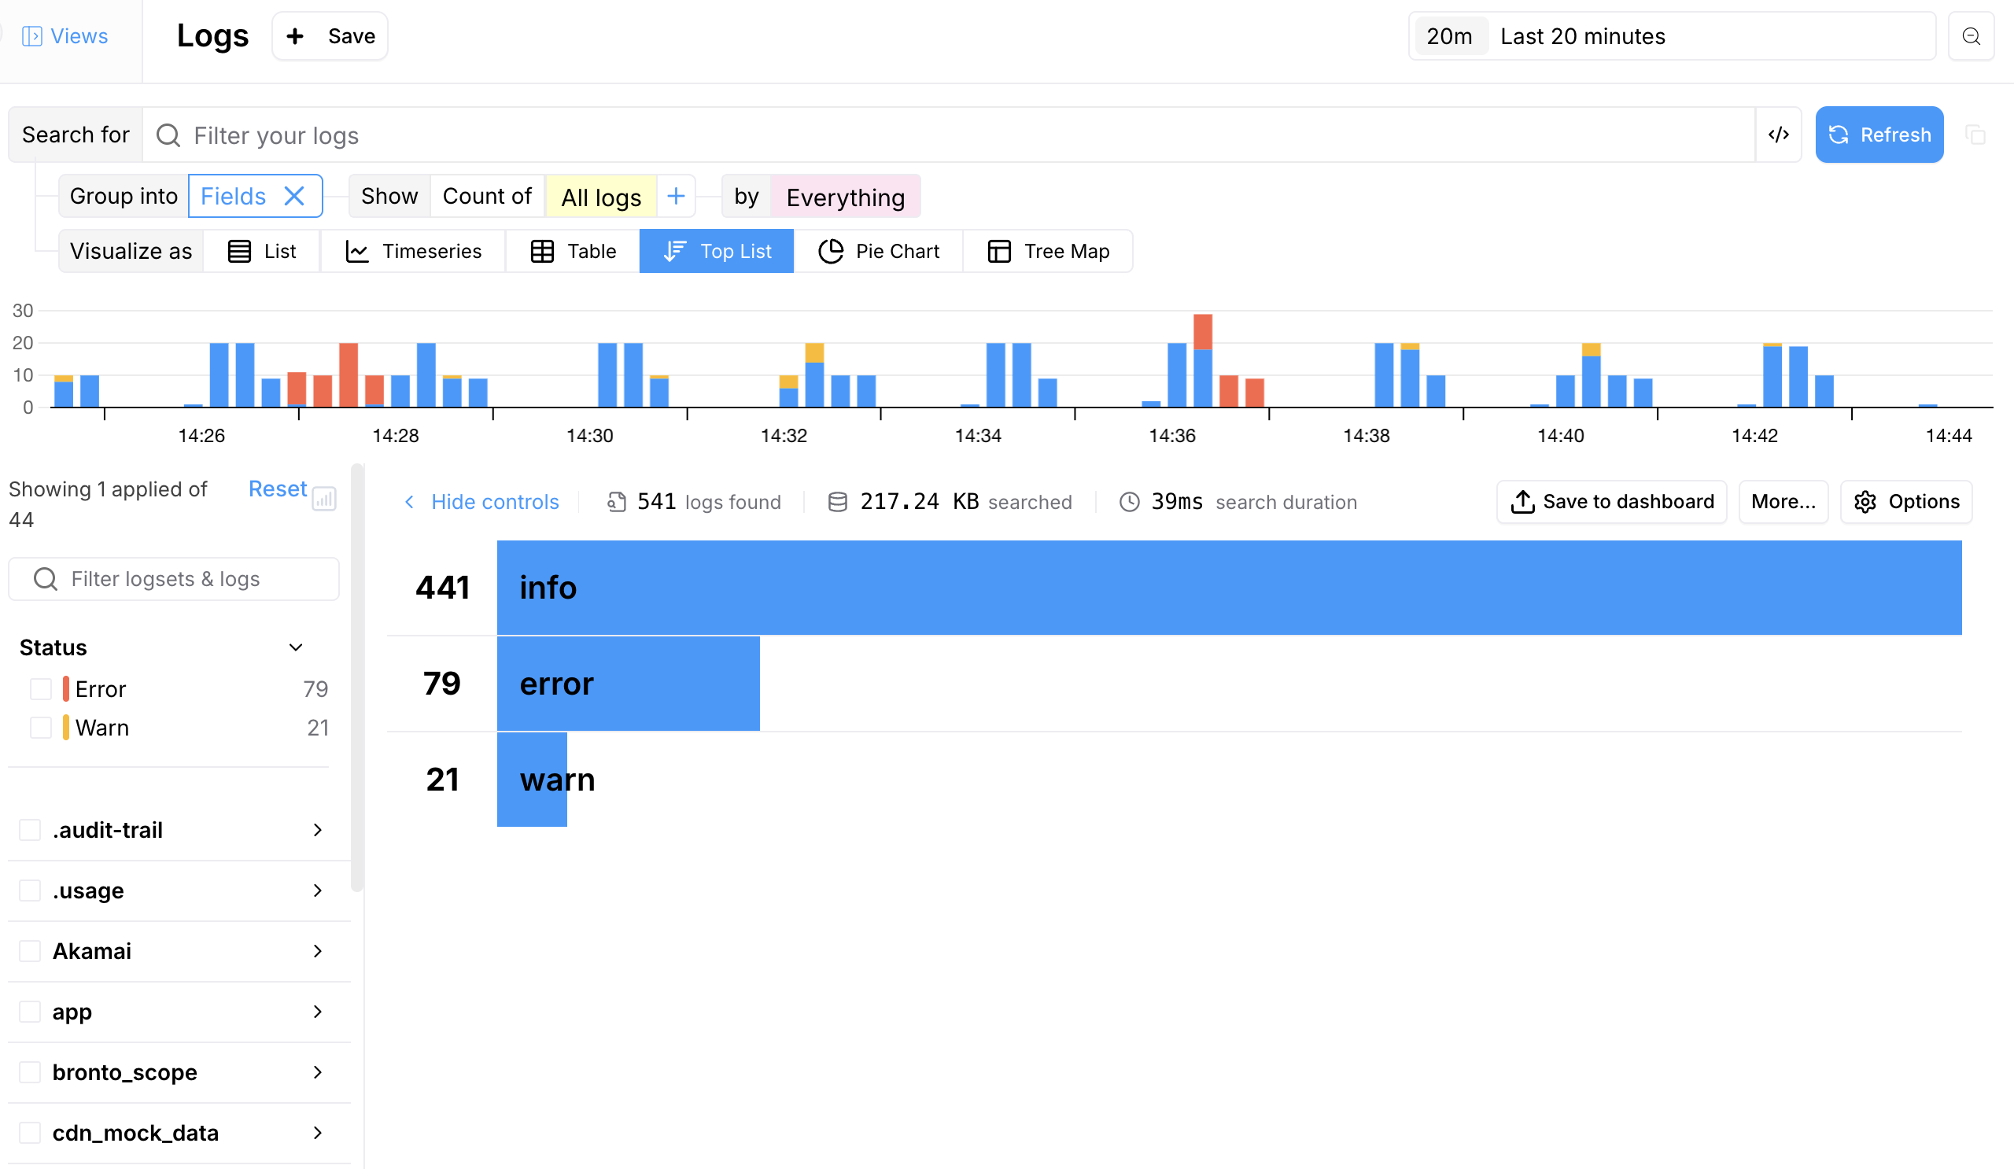Screen dimensions: 2014x1169
Task: Switch visualization to Pie Chart
Action: pyautogui.click(x=878, y=252)
